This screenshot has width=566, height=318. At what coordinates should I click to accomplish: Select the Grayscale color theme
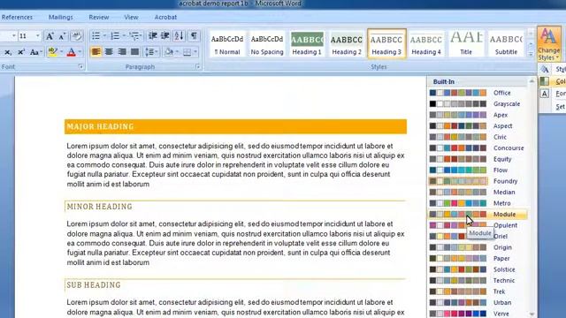478,104
